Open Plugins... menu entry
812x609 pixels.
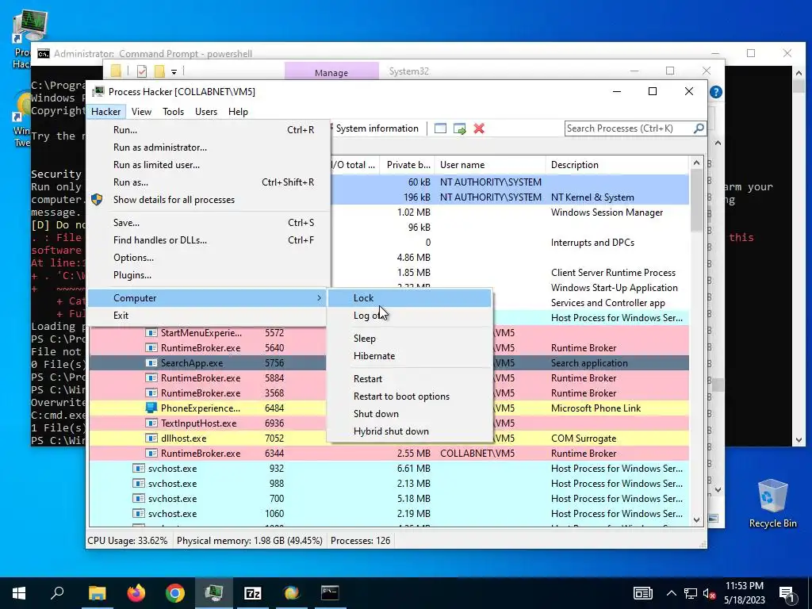[209, 275]
